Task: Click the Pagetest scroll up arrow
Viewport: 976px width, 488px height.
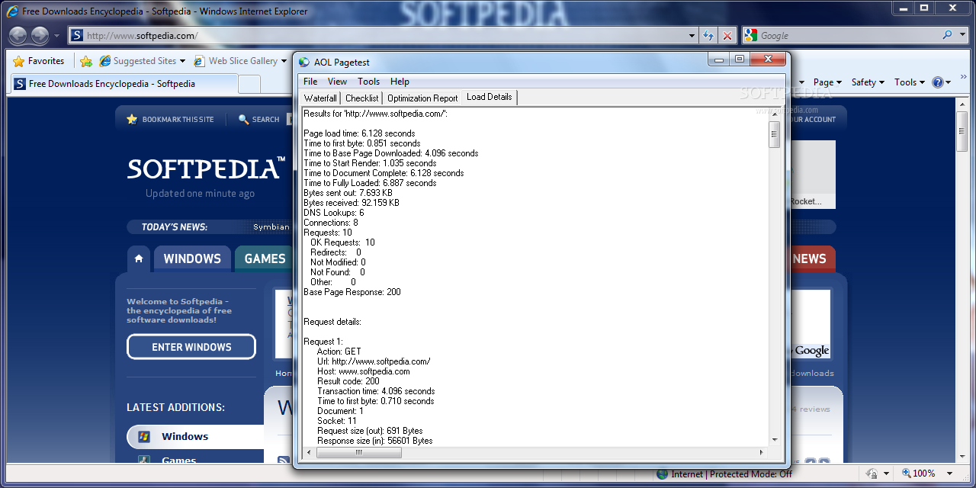Action: click(775, 113)
